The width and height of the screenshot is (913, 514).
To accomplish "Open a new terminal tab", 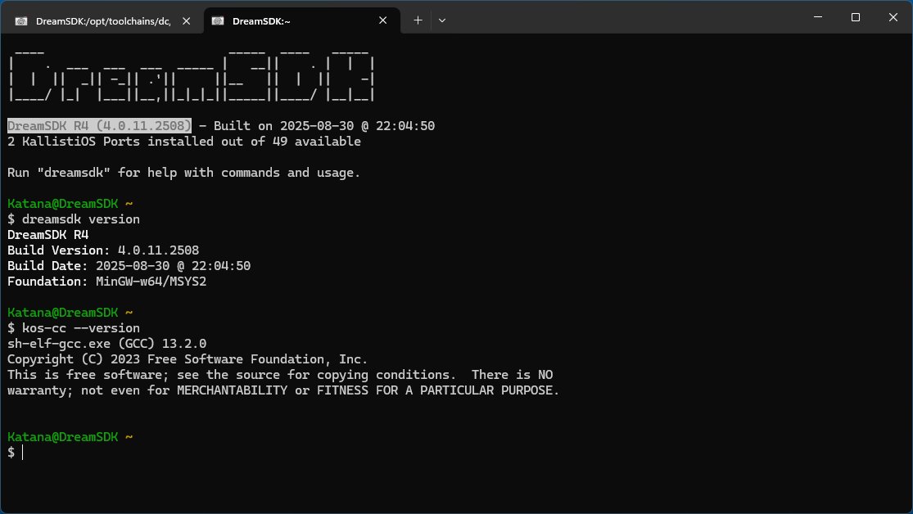I will point(418,20).
